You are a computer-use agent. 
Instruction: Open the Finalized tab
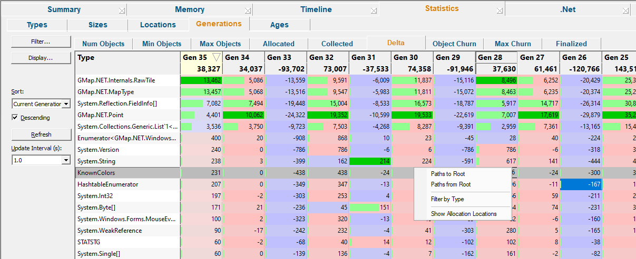(x=571, y=44)
